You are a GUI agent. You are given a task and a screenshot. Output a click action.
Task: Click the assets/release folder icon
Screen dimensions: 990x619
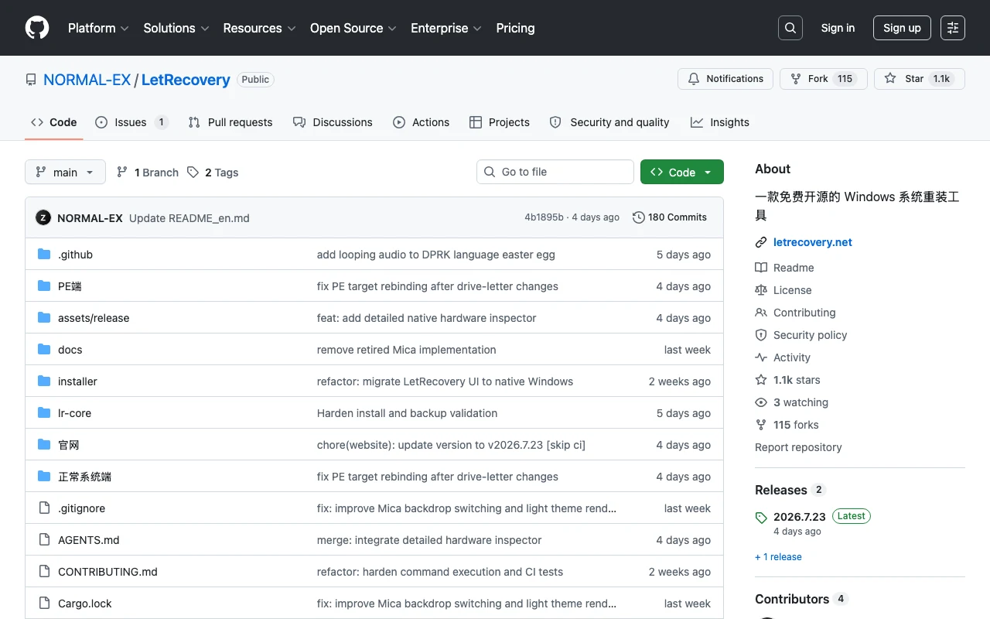tap(44, 317)
